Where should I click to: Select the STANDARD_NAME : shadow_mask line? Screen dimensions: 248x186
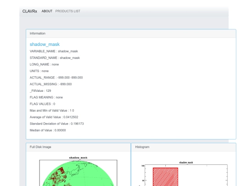(x=55, y=58)
